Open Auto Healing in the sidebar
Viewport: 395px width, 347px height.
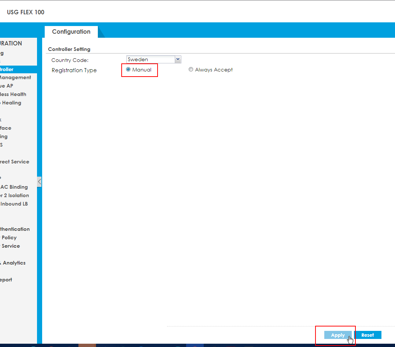(x=11, y=103)
